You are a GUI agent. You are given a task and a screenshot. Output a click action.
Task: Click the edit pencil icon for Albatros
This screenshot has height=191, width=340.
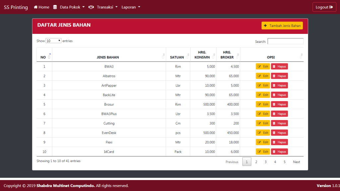click(259, 76)
